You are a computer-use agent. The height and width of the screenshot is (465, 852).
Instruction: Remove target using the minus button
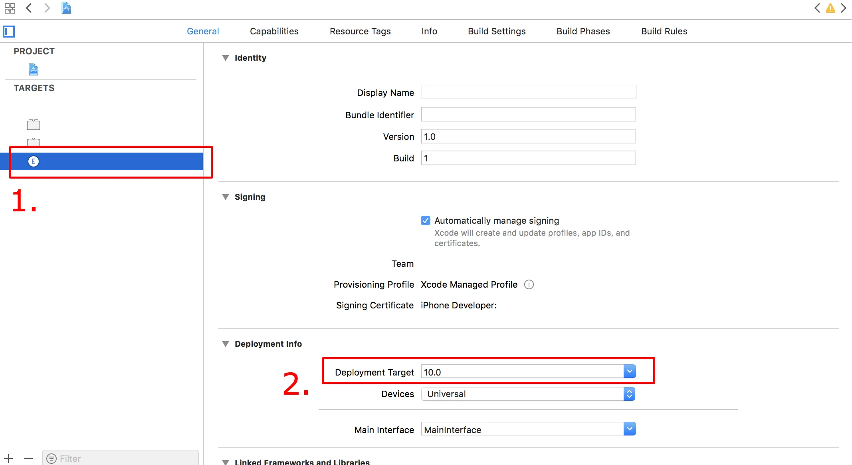[28, 459]
